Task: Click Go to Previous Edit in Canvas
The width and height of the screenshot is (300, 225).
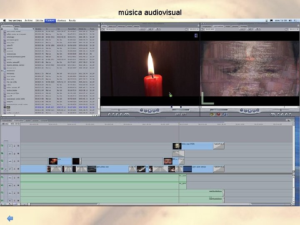Action: point(242,110)
